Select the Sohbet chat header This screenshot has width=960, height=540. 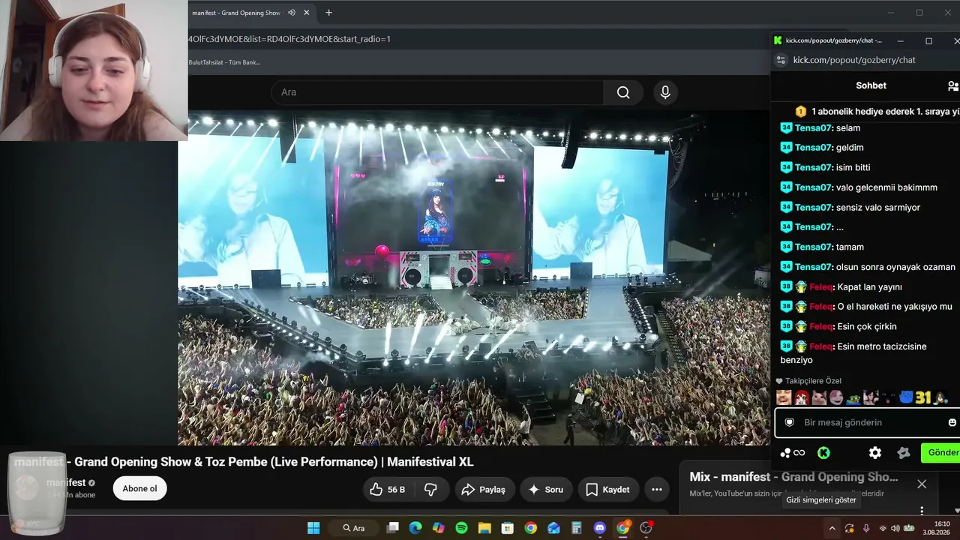click(871, 85)
